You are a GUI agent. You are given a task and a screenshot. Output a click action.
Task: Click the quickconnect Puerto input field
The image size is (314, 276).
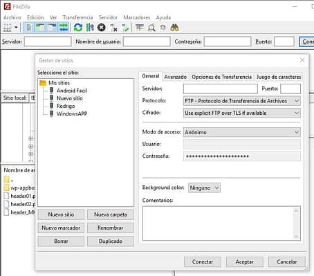(284, 42)
